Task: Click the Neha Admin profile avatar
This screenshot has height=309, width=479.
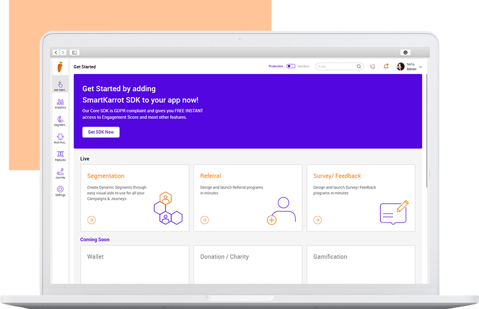Action: point(400,66)
